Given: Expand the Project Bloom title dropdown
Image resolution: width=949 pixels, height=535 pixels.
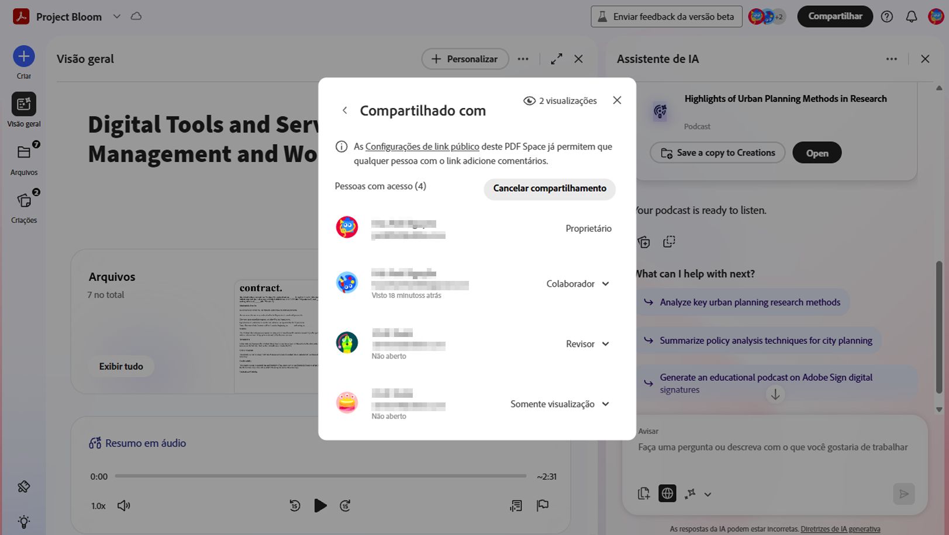Looking at the screenshot, I should tap(117, 16).
